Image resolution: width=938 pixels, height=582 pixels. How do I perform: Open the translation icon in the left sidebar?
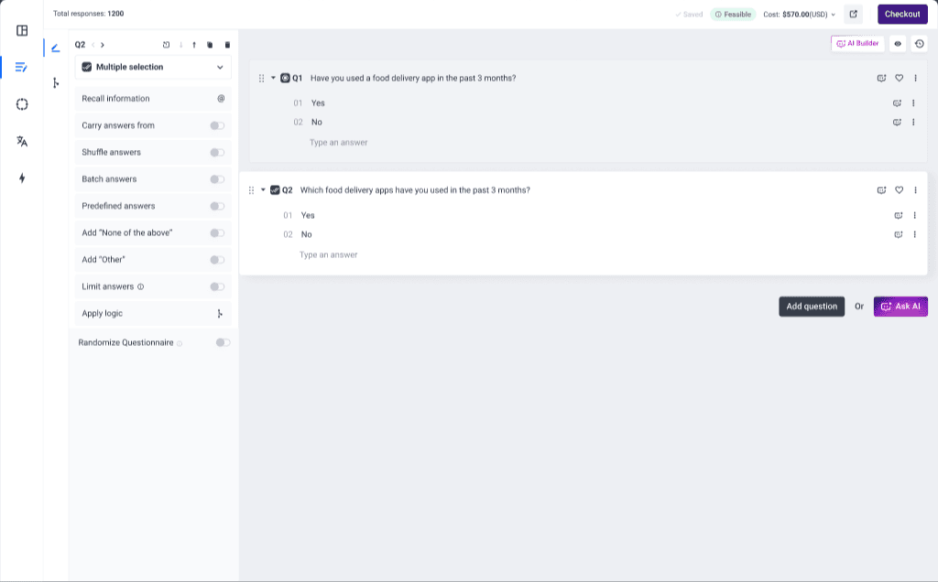22,141
